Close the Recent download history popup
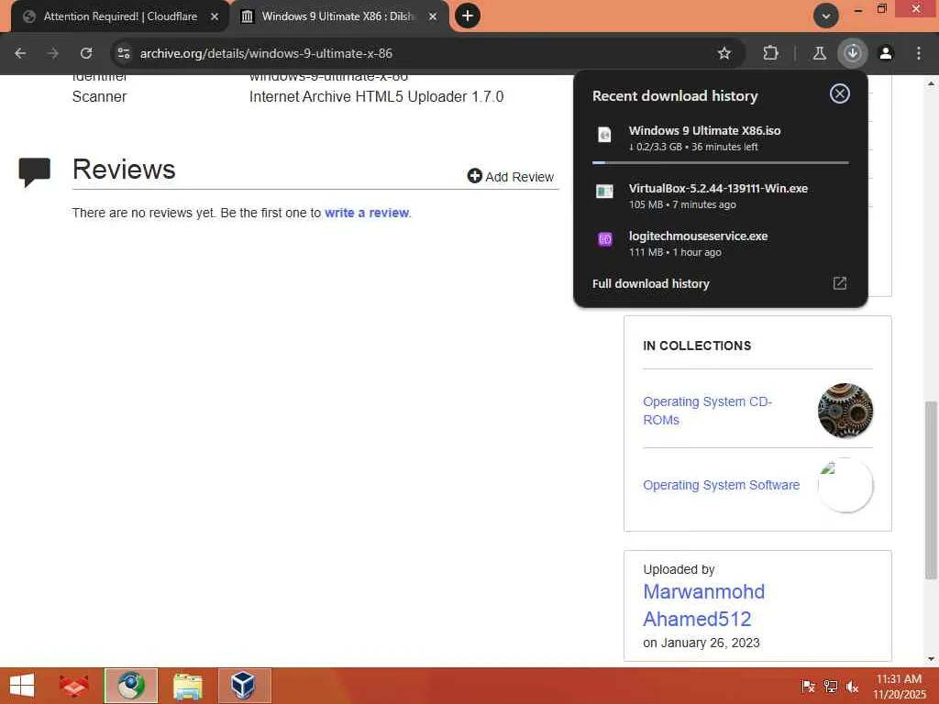Viewport: 939px width, 704px height. (840, 93)
